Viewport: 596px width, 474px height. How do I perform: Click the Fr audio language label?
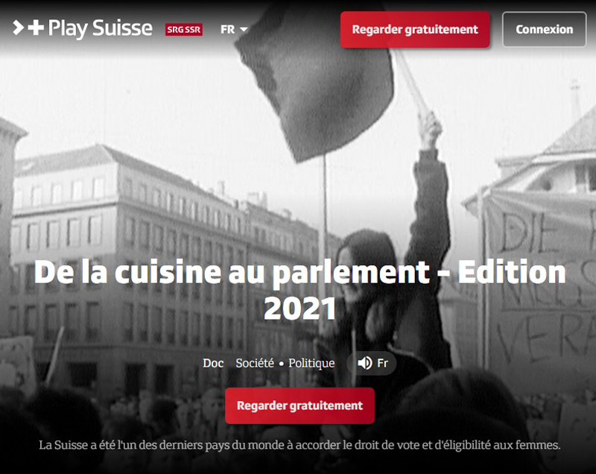(x=382, y=363)
